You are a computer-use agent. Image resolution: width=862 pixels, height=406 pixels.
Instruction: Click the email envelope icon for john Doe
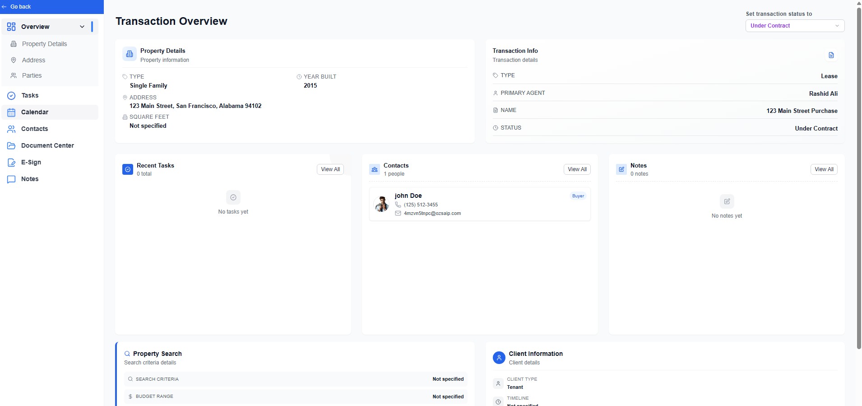(x=398, y=213)
